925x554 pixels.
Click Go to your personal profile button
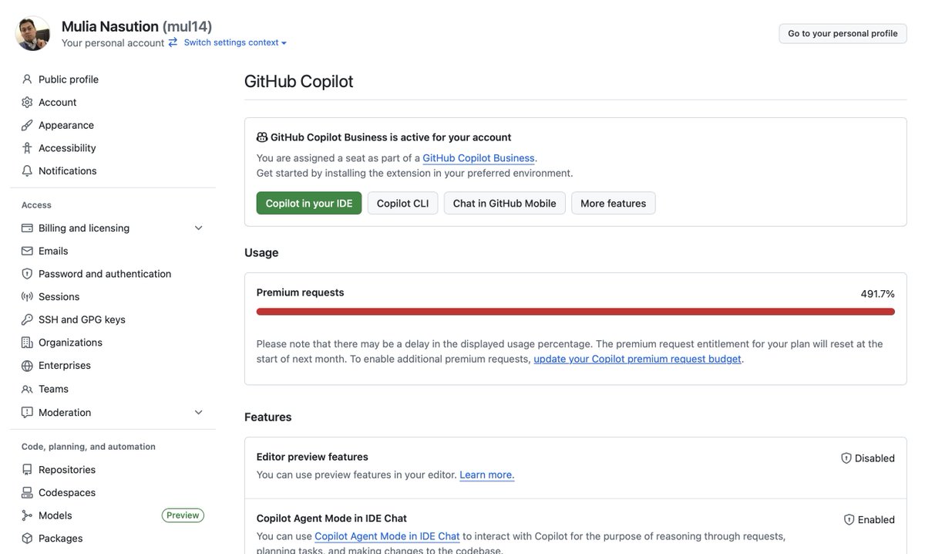coord(843,33)
